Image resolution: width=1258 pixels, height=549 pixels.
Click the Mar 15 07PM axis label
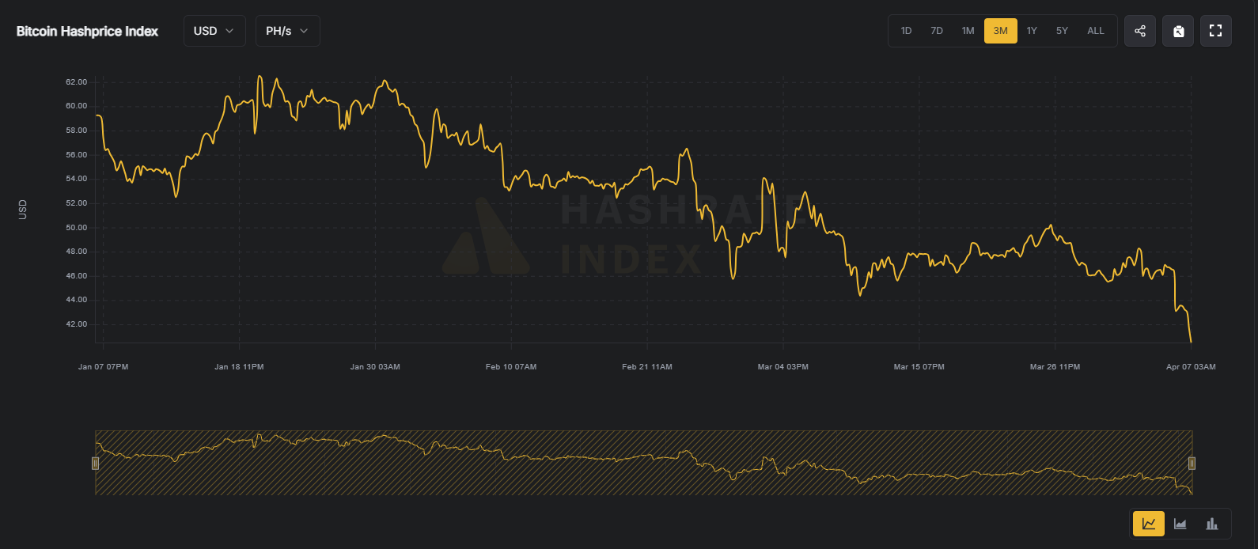[919, 367]
